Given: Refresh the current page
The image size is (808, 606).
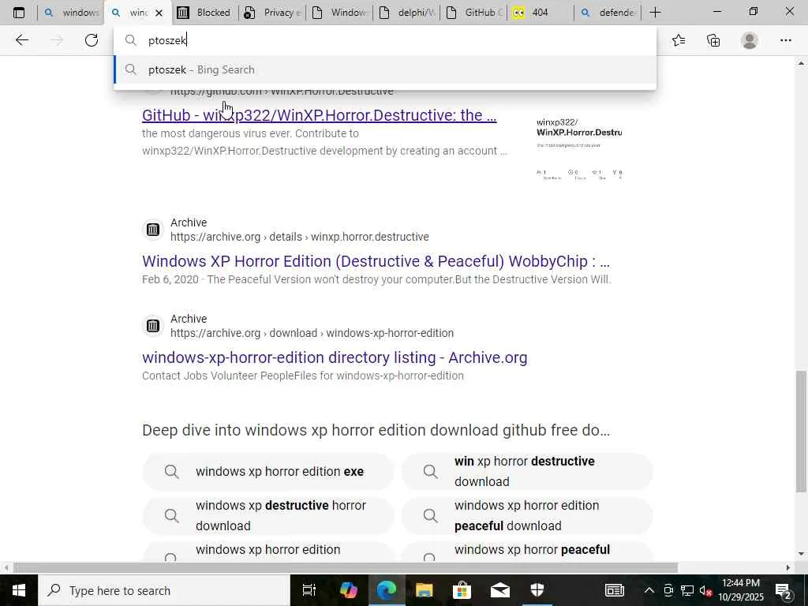Looking at the screenshot, I should tap(92, 40).
